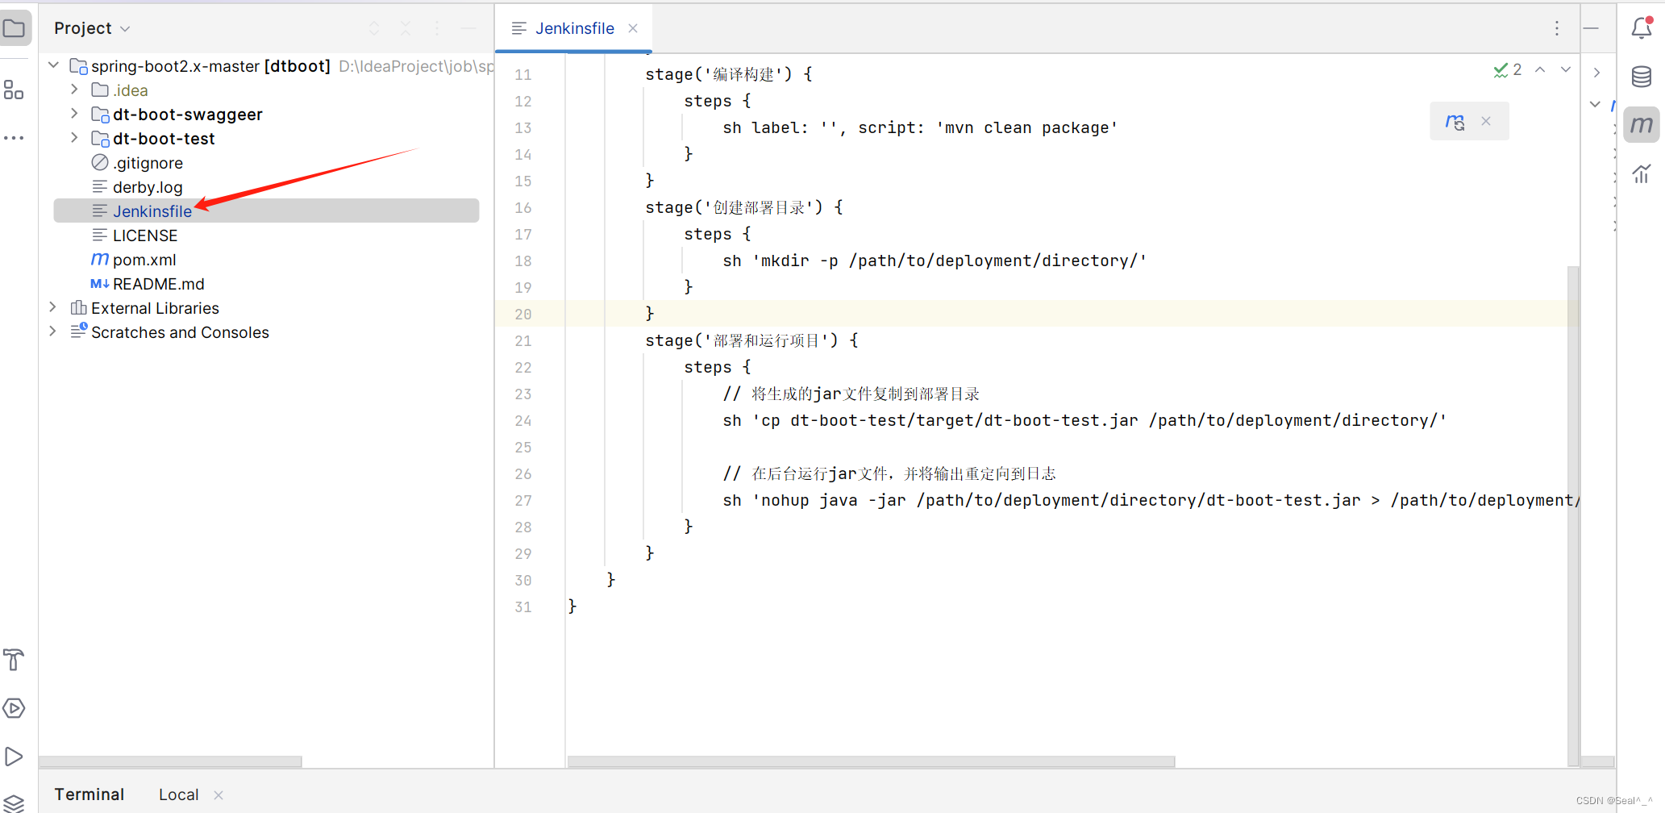Viewport: 1665px width, 813px height.
Task: Open the Maven tool window
Action: 1642,125
